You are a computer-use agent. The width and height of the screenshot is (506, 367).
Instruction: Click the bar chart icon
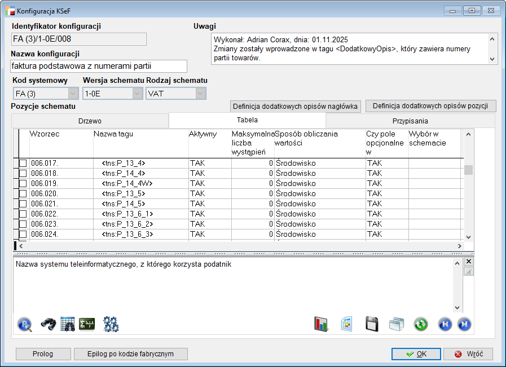[x=322, y=324]
